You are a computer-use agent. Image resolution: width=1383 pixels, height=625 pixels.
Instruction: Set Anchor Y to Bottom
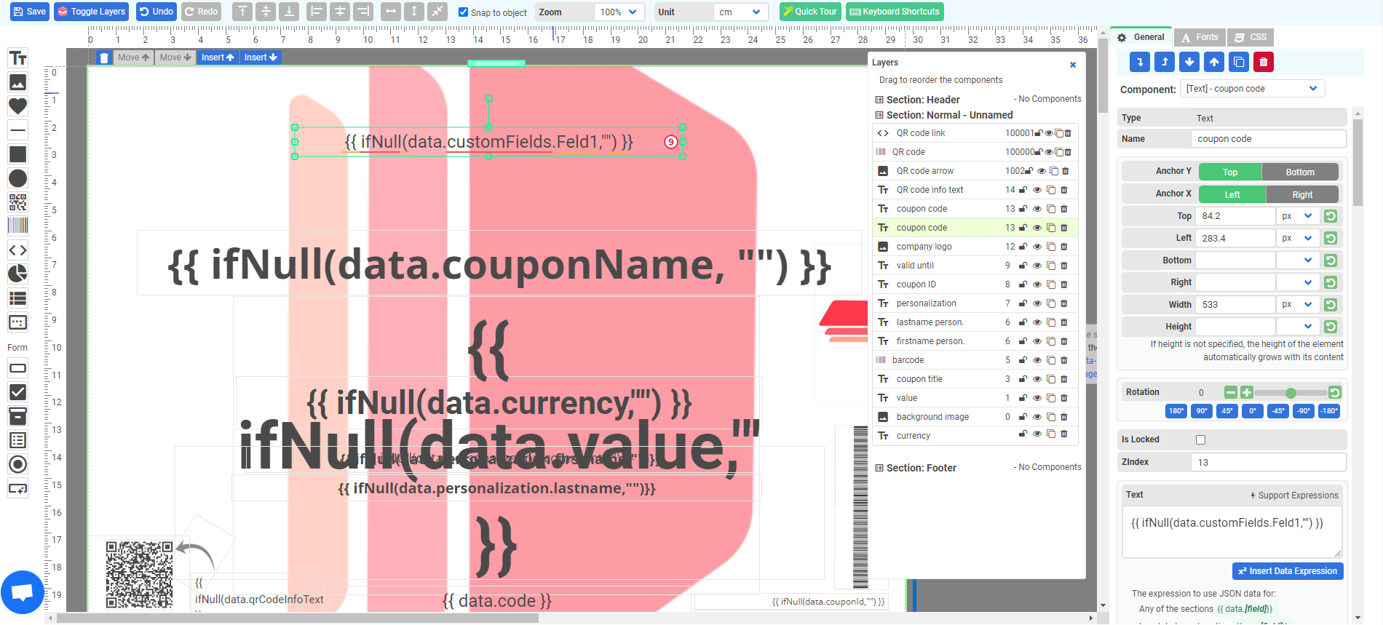1299,172
